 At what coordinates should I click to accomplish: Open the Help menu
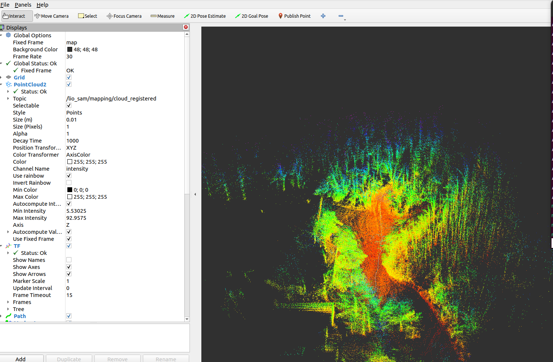(x=42, y=4)
